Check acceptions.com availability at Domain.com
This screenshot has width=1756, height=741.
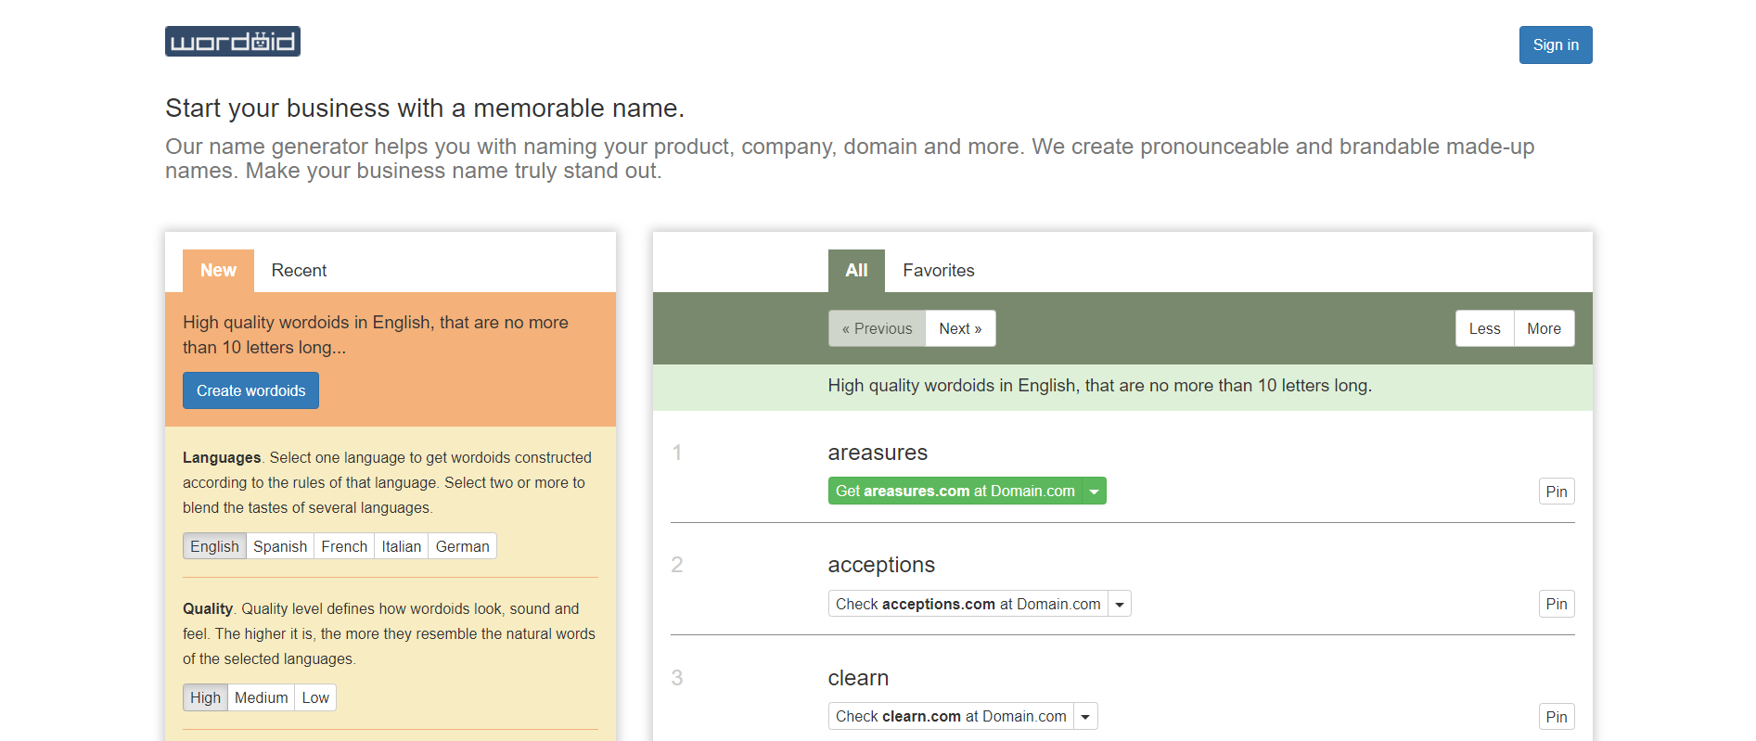968,605
